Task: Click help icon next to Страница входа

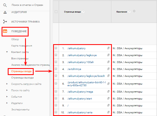Action: tap(83, 12)
